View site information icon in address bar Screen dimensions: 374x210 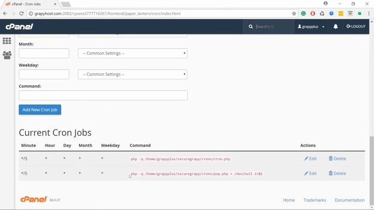pos(30,13)
